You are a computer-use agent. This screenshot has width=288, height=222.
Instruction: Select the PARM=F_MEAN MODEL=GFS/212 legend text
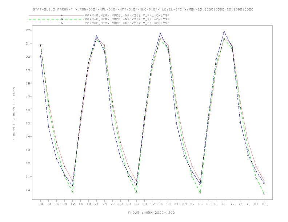point(127,23)
